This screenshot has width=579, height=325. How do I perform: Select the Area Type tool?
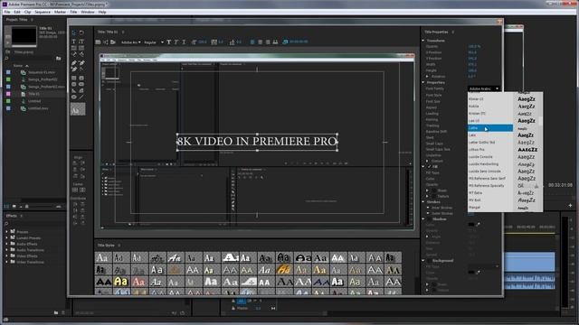tap(74, 48)
